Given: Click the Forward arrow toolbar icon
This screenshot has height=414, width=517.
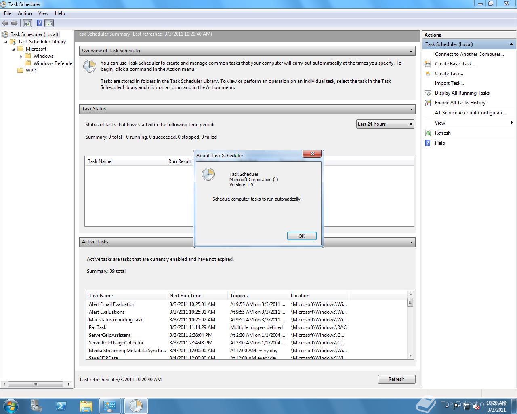Looking at the screenshot, I should coord(15,23).
